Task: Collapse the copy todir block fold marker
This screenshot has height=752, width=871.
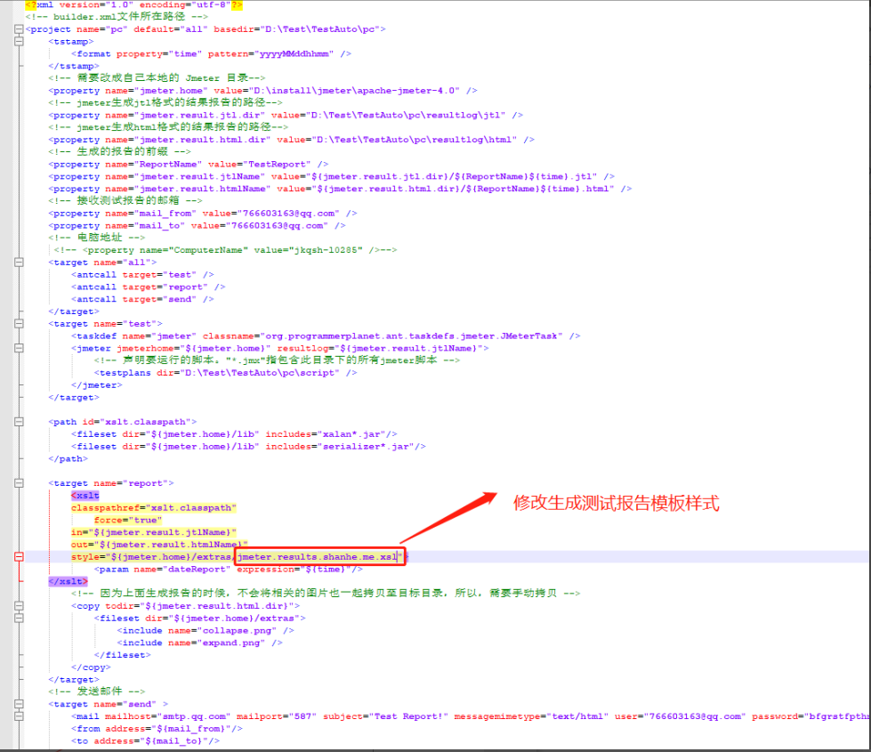Action: (x=19, y=606)
